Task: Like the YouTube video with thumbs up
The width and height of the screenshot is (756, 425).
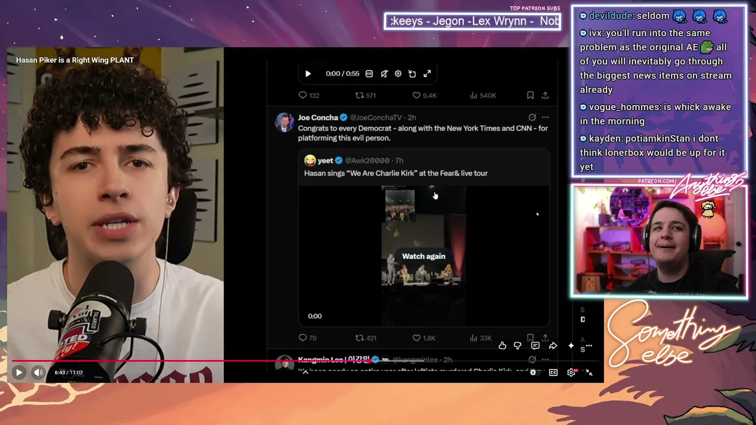Action: pyautogui.click(x=502, y=346)
